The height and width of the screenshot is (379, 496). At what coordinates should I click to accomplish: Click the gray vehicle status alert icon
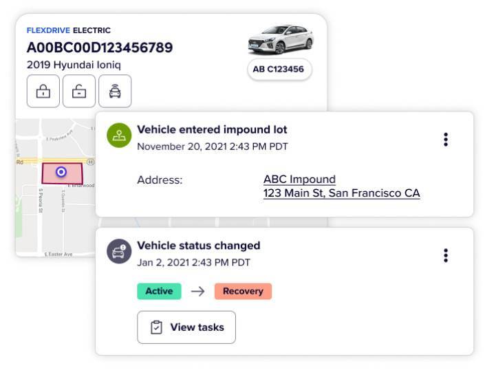(x=119, y=252)
